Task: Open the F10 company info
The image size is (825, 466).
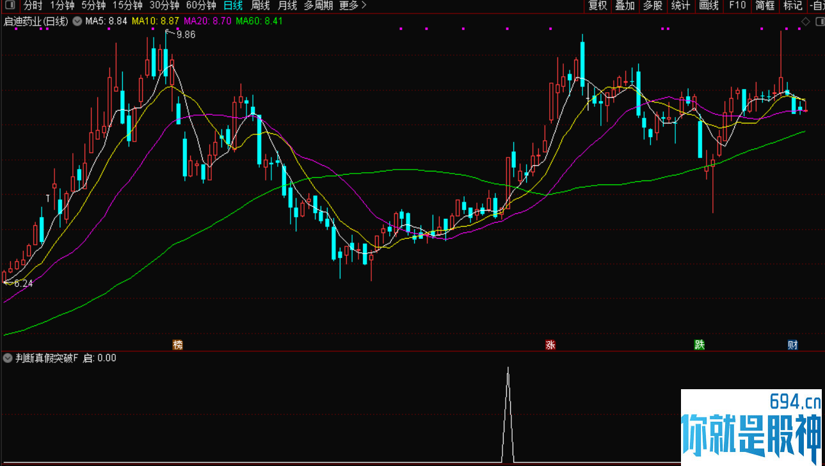Action: pos(737,6)
